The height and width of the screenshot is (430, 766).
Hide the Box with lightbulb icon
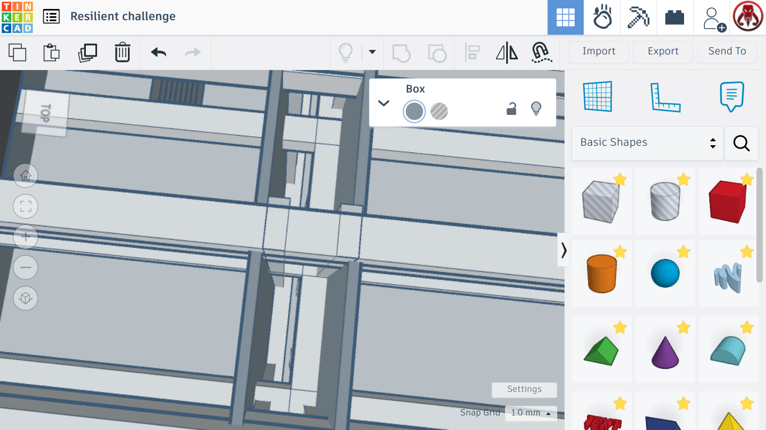(536, 109)
